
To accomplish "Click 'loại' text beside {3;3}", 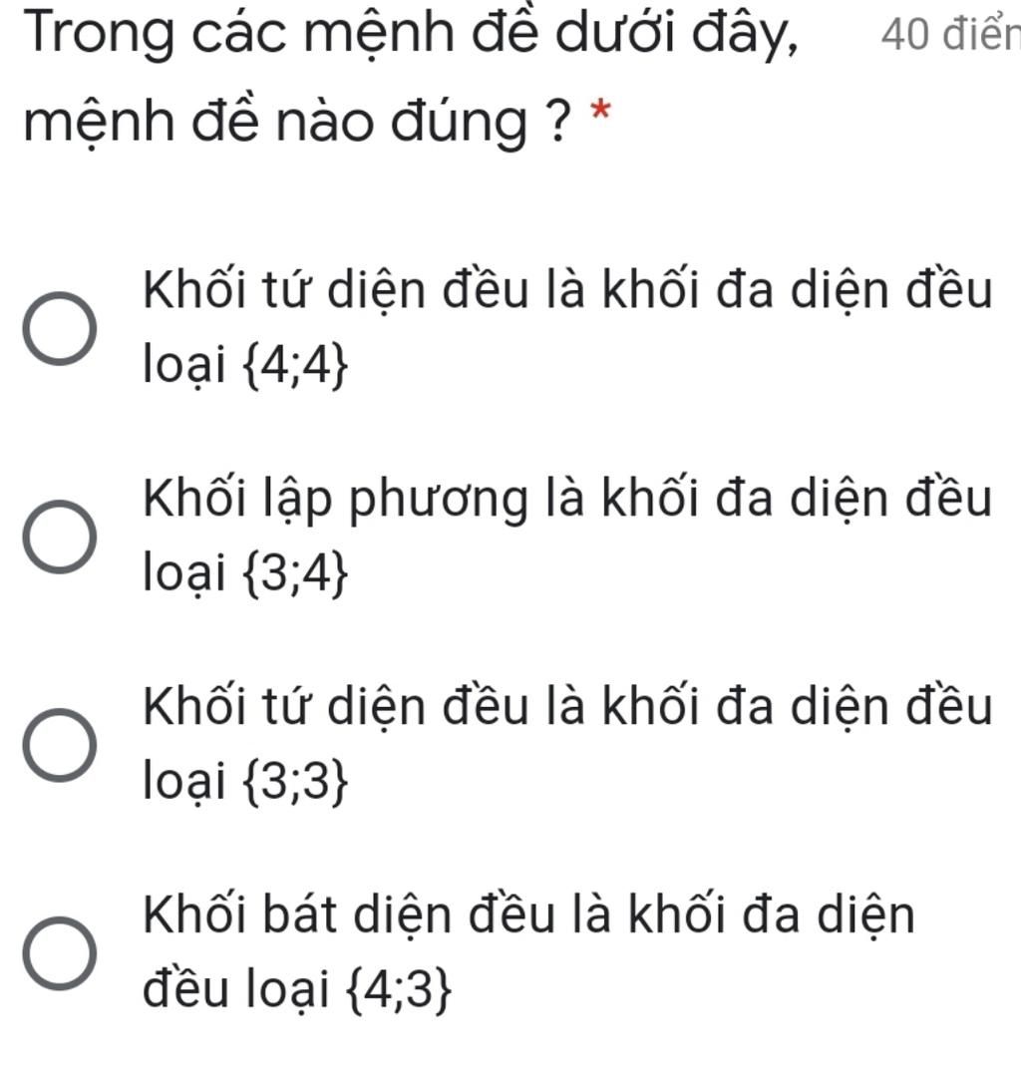I will [x=184, y=783].
